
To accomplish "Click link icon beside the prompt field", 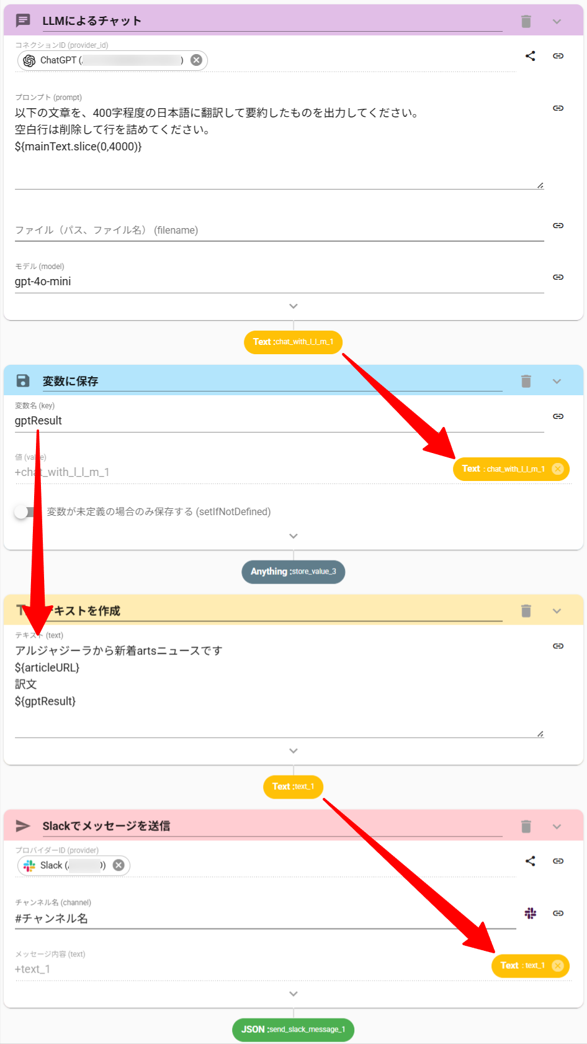I will pos(558,108).
